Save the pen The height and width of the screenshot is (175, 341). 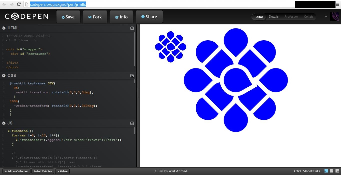(x=68, y=17)
